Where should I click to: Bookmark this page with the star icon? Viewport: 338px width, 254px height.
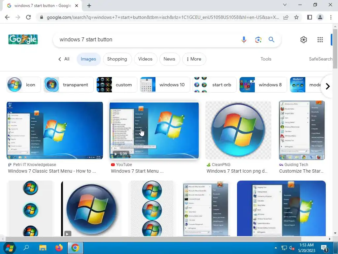tap(296, 17)
